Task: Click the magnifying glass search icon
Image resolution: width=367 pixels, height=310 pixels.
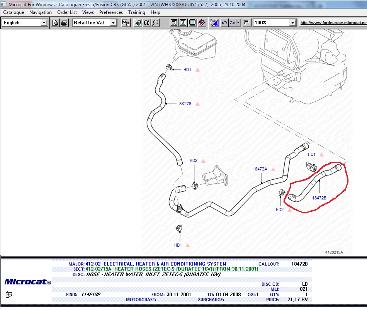Action: tap(155, 23)
